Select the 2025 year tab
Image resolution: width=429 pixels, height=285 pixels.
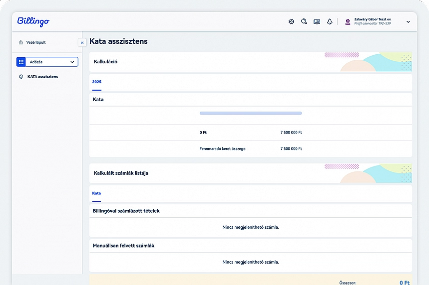pos(96,82)
